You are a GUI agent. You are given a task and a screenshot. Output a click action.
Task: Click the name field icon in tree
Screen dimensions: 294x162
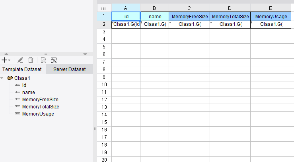18,92
